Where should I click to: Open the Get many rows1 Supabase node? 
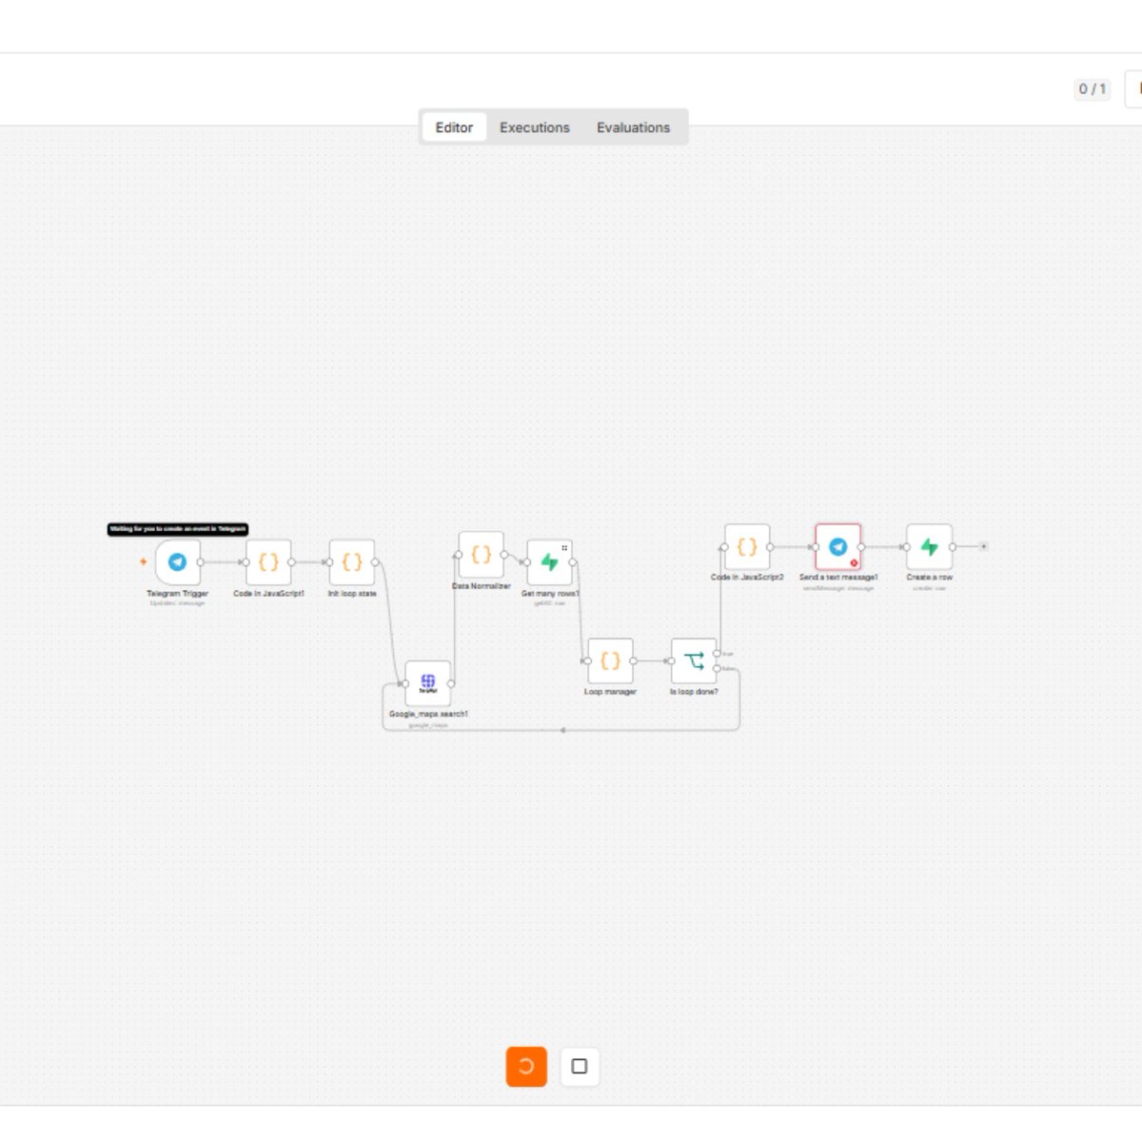pyautogui.click(x=549, y=562)
